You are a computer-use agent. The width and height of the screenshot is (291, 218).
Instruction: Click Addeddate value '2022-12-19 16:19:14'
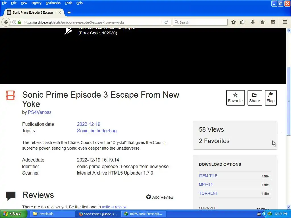click(98, 160)
